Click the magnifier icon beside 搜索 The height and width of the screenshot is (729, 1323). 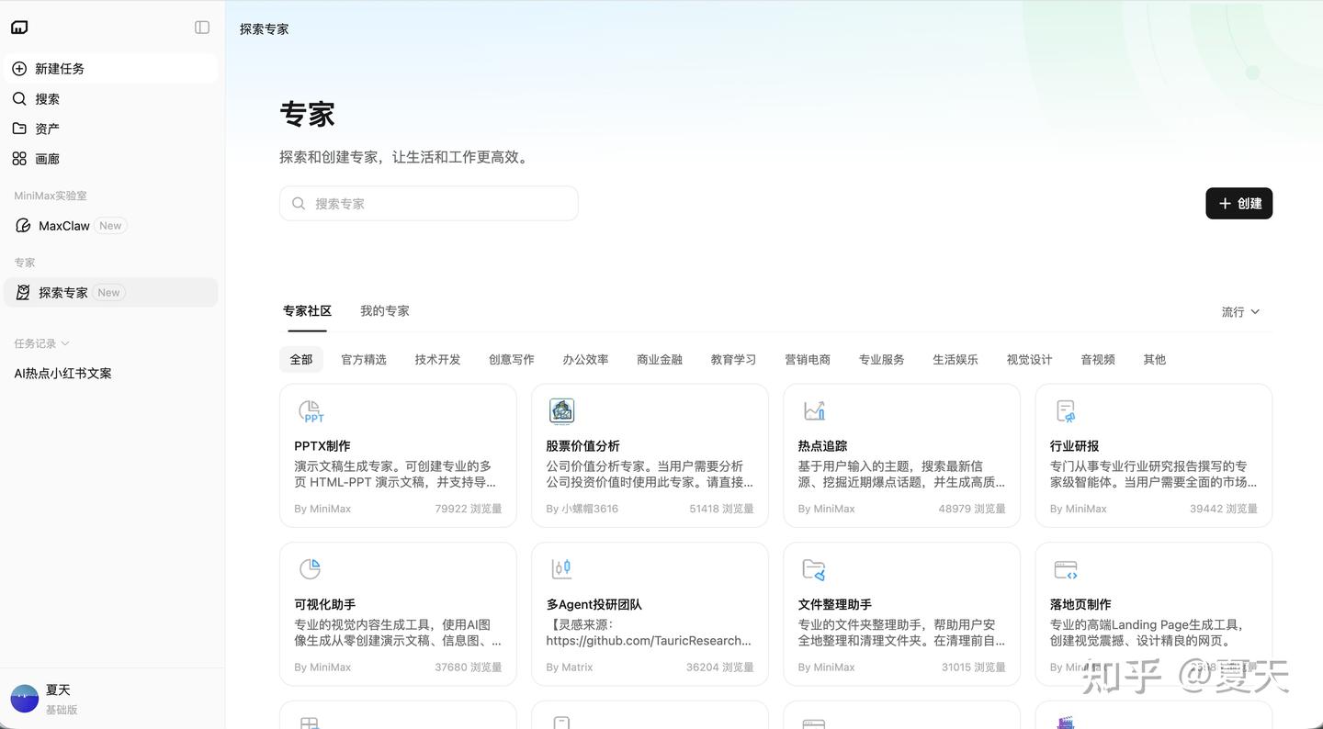(x=19, y=98)
